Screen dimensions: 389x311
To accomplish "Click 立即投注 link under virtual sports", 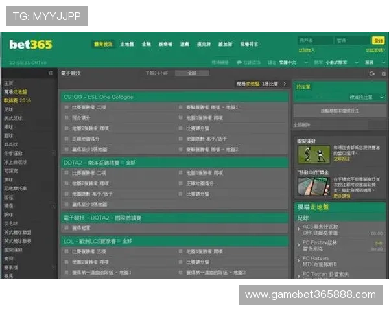I will pos(342,159).
